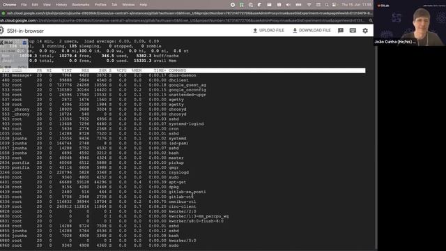The image size is (446, 251).
Task: Click the site security icon in the address bar
Action: click(3, 13)
